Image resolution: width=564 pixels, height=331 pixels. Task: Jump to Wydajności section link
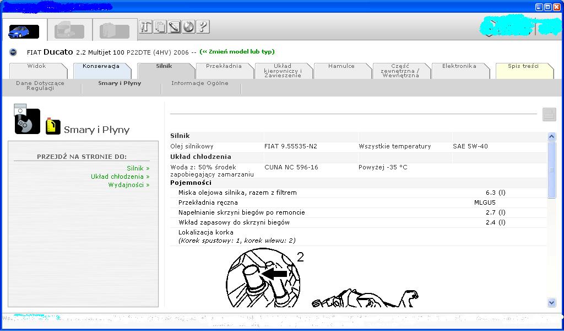pos(128,185)
